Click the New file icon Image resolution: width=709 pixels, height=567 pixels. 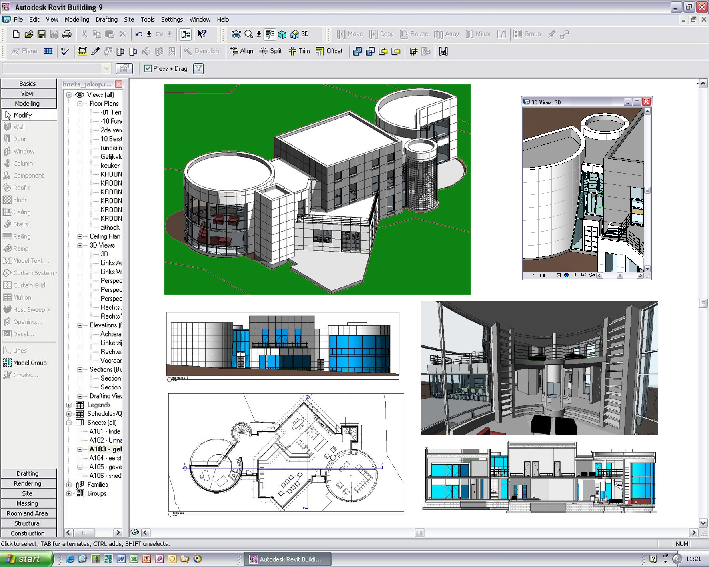(16, 34)
